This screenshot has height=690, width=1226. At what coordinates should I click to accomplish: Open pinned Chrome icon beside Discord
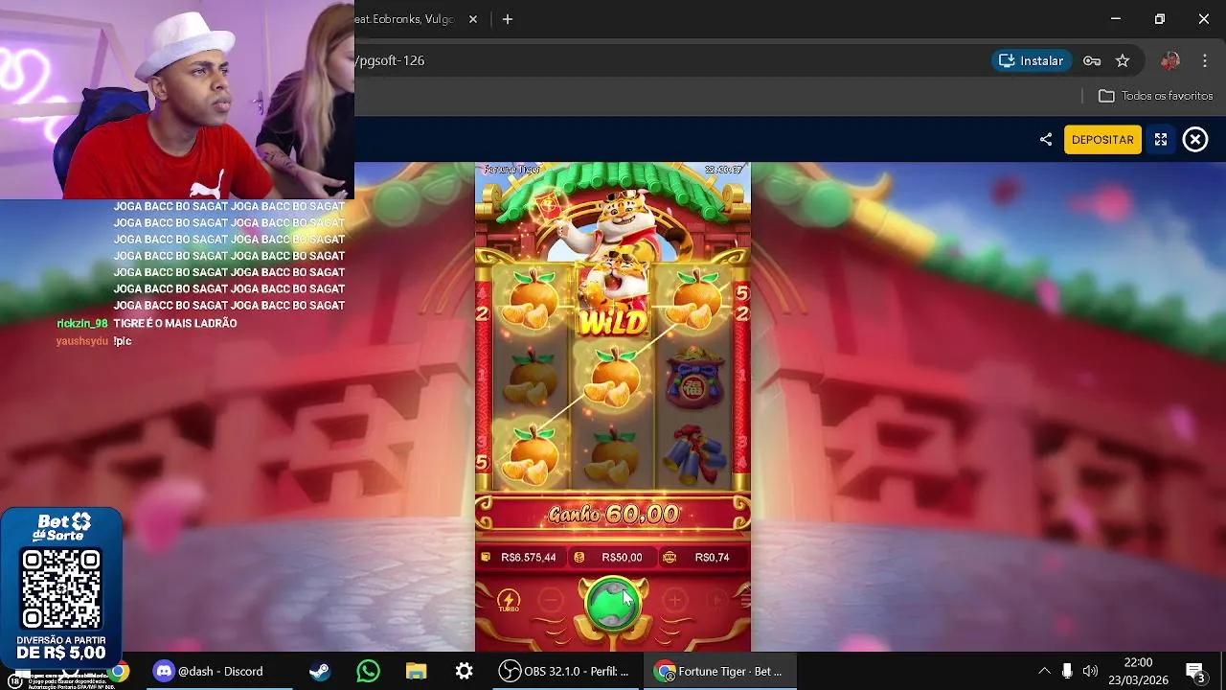pos(119,671)
